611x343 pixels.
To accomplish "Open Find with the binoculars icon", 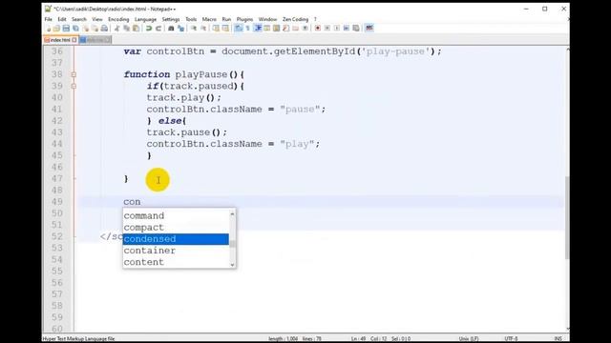I will point(171,28).
